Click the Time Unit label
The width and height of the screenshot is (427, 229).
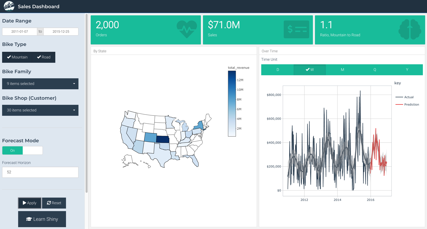269,59
